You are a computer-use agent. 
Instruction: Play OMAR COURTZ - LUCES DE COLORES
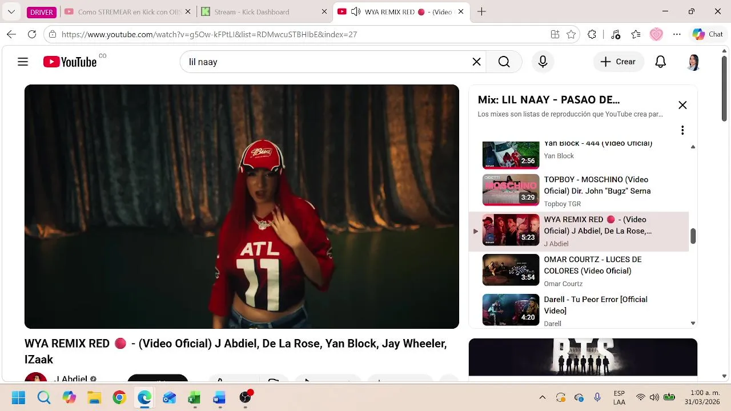579,271
